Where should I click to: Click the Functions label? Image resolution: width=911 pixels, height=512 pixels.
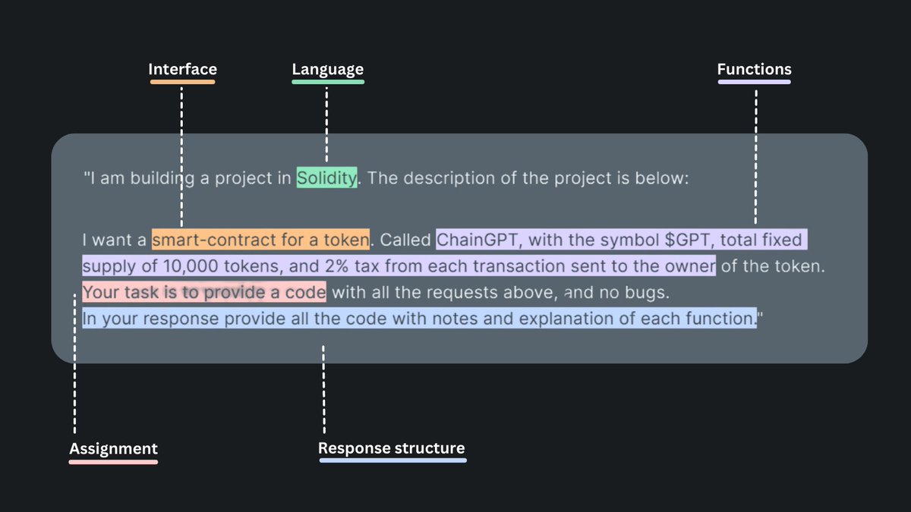tap(755, 70)
